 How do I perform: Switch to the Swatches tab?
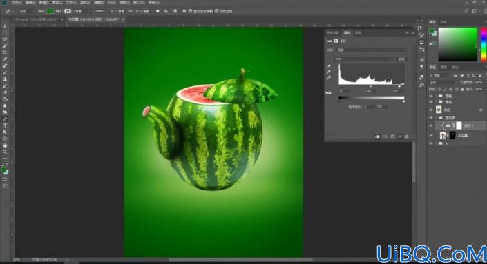pyautogui.click(x=443, y=22)
